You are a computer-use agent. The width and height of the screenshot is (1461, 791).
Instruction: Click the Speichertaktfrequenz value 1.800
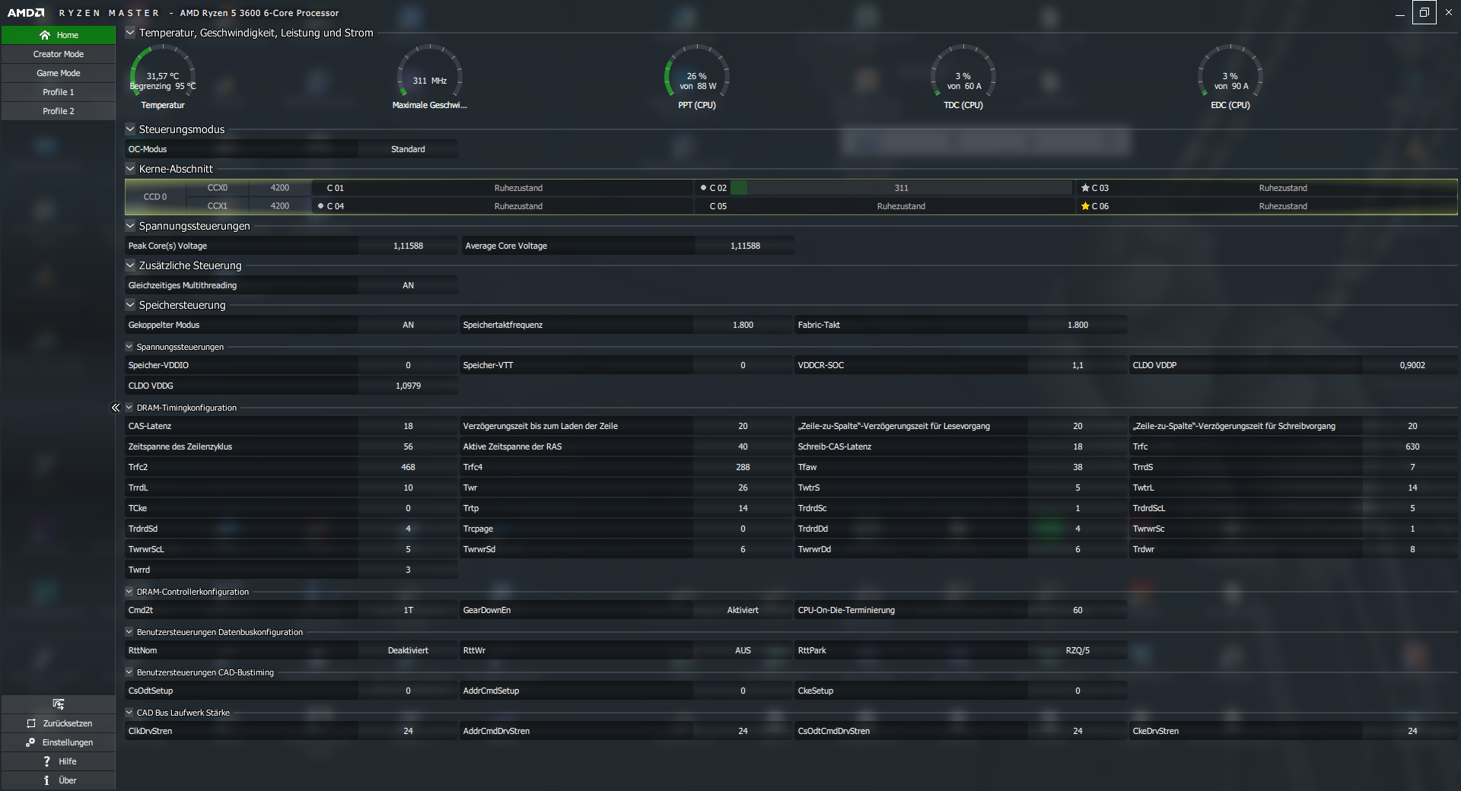click(743, 325)
